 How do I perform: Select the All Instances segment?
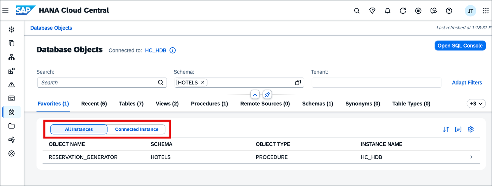(x=79, y=129)
